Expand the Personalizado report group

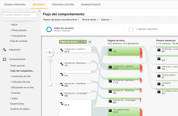pos(19,30)
